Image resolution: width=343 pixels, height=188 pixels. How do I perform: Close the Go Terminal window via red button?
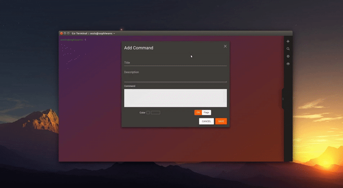(x=61, y=33)
